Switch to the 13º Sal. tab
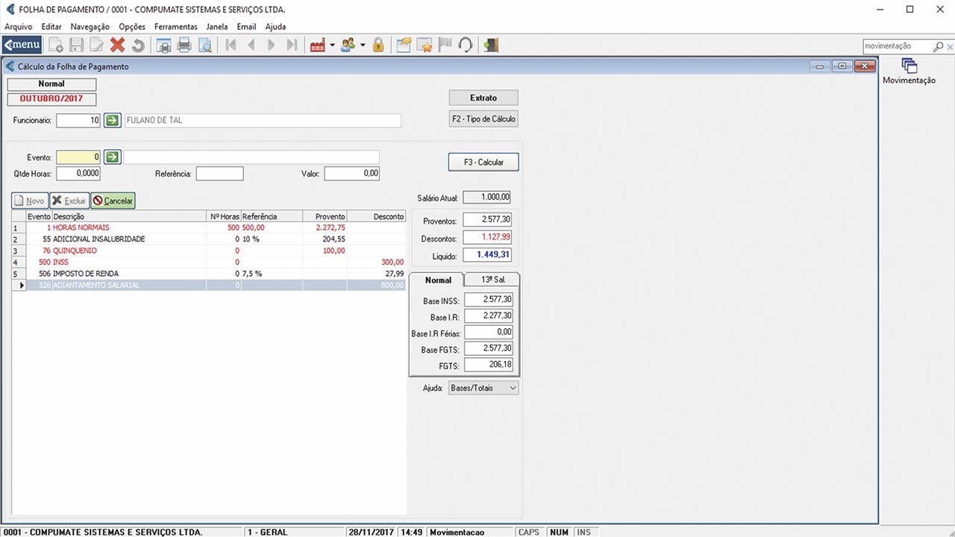This screenshot has height=537, width=955. tap(491, 280)
